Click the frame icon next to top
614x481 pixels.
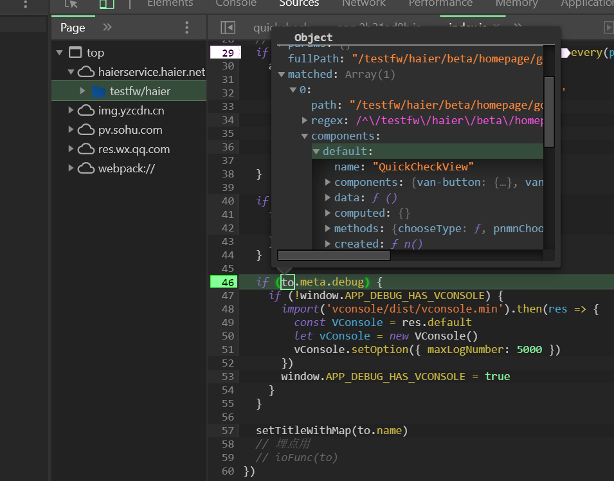76,53
